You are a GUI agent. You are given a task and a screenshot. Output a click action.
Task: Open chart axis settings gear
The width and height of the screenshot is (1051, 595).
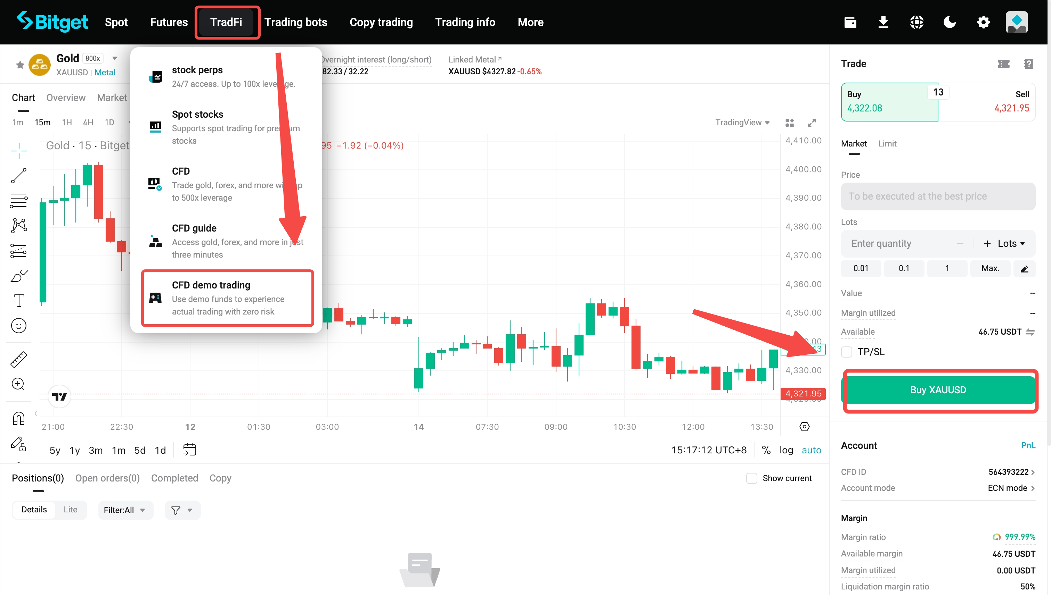tap(804, 427)
